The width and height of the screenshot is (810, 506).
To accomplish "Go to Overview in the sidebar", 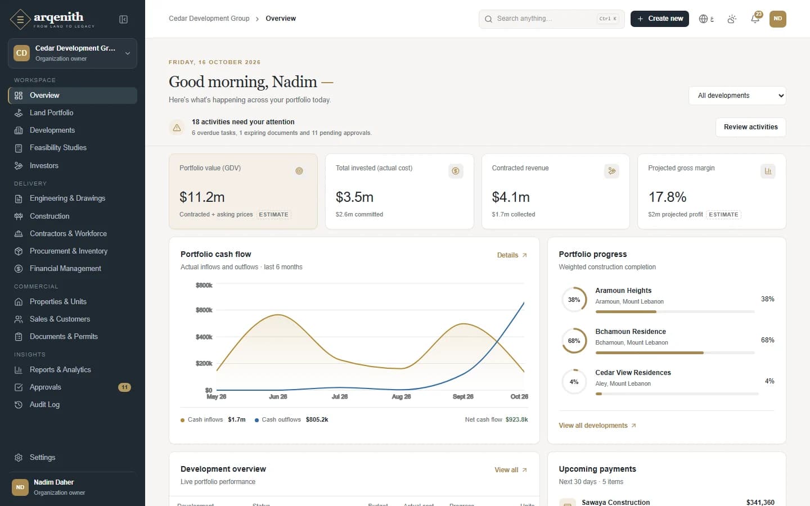I will [73, 96].
